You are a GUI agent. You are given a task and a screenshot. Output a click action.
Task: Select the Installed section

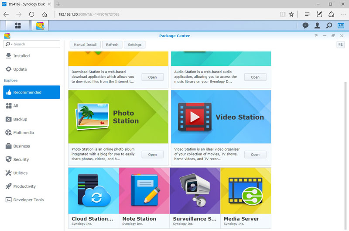tap(21, 56)
